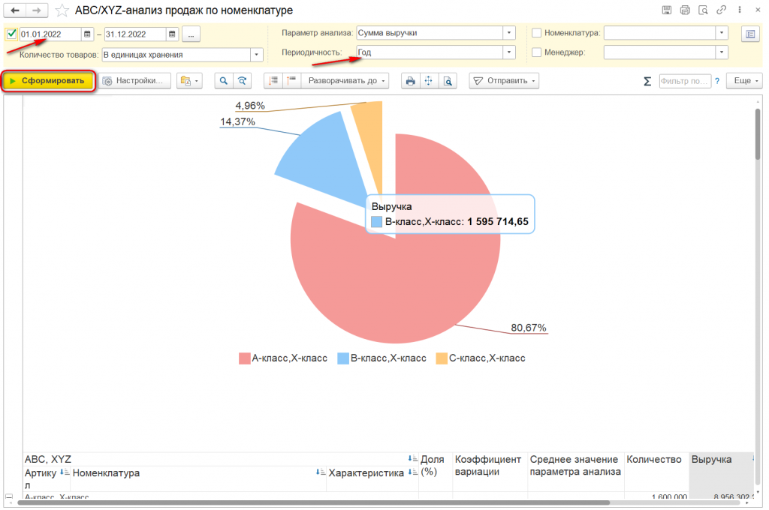Get a link with the chain icon
The image size is (769, 510).
(721, 10)
